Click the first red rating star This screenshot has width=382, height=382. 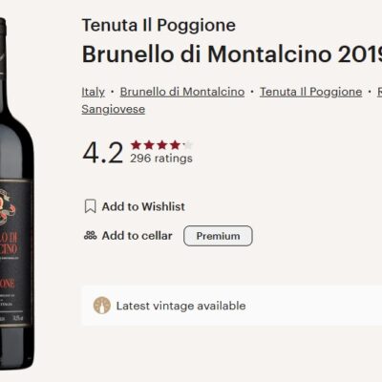click(x=136, y=145)
